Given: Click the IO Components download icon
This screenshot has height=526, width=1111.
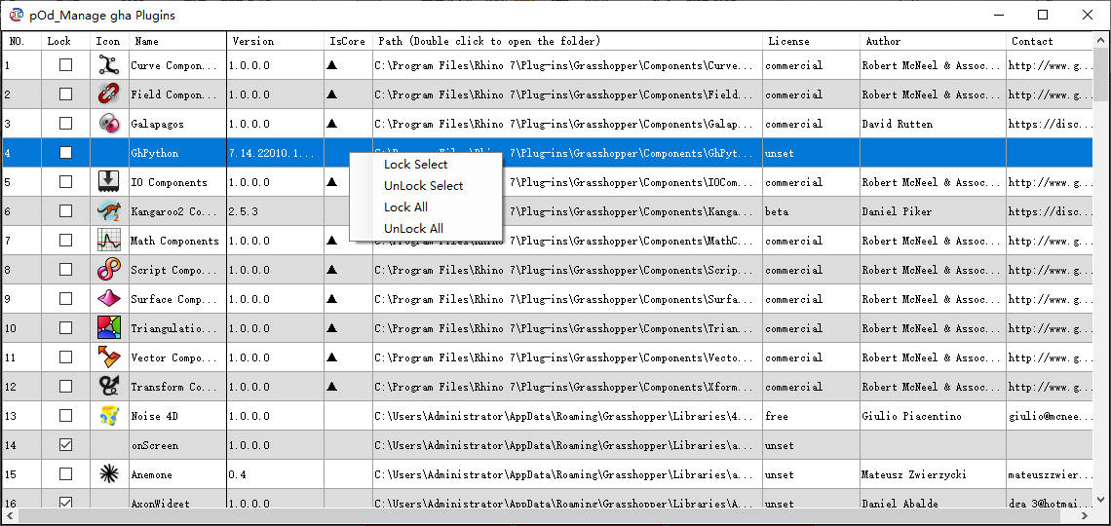Looking at the screenshot, I should 108,182.
